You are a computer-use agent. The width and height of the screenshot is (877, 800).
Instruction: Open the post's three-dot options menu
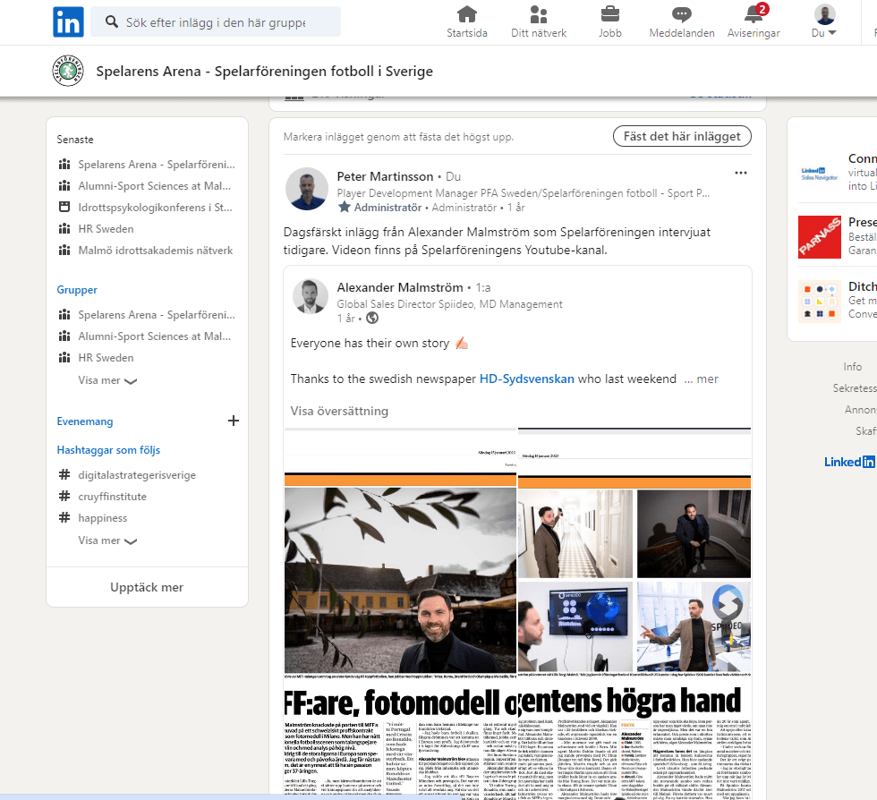(740, 174)
